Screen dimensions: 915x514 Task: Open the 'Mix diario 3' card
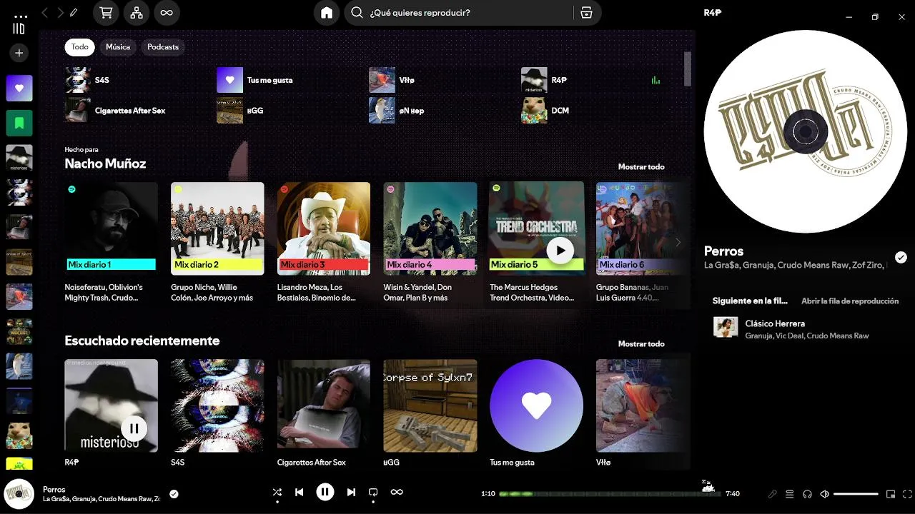pos(324,243)
